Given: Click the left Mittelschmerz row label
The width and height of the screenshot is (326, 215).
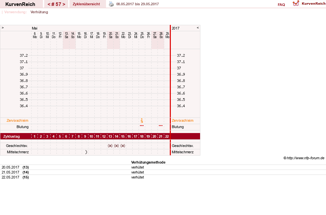Looking at the screenshot, I should pos(18,152).
